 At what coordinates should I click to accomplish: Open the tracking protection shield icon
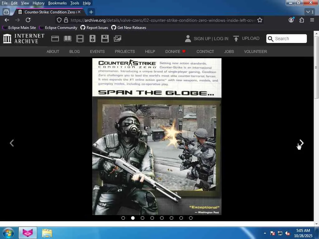[59, 20]
